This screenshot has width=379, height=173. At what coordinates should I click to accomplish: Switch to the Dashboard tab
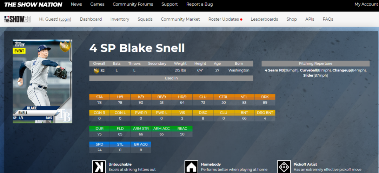[91, 19]
